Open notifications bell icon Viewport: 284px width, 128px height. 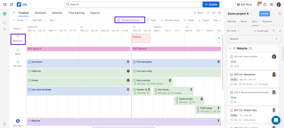[x=258, y=5]
